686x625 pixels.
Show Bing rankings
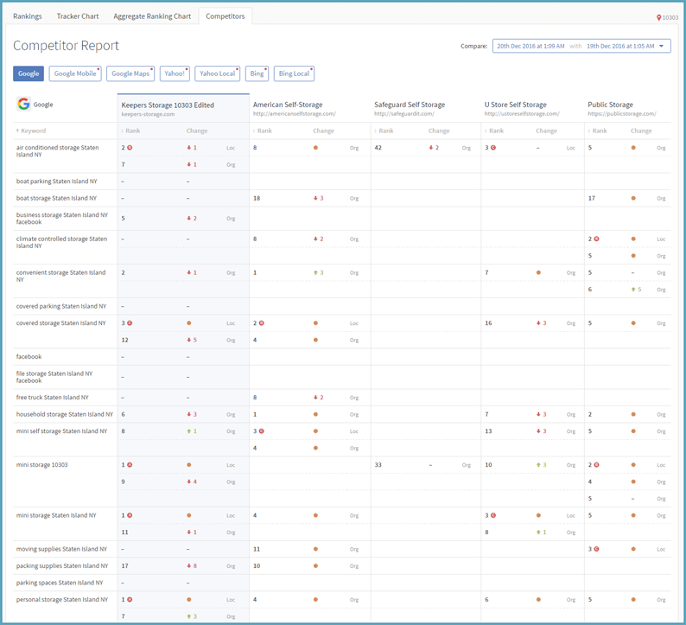coord(257,73)
